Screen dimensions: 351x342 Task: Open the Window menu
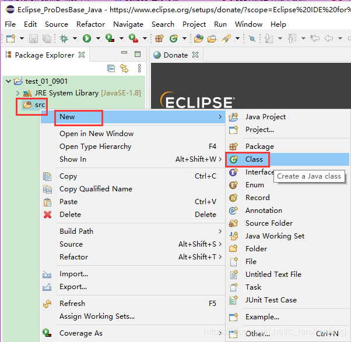tap(249, 24)
